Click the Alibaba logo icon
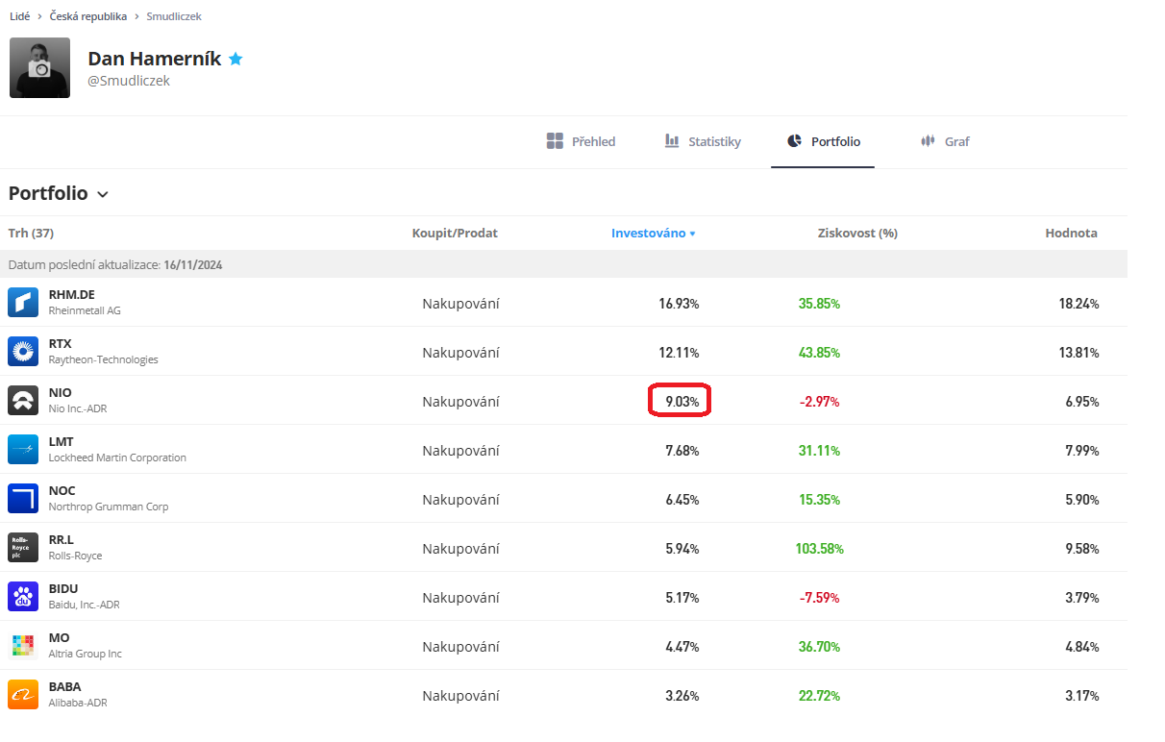 tap(23, 694)
